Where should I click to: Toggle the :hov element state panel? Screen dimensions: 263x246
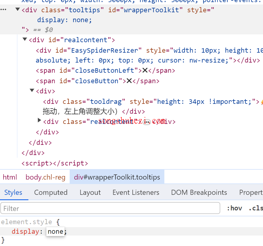tap(235, 208)
